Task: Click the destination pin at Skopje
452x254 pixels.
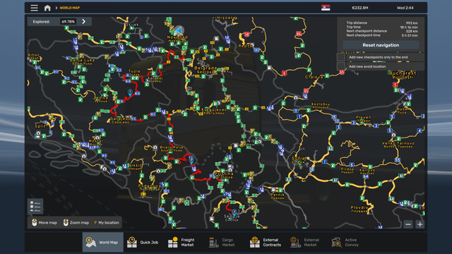Action: (234, 212)
